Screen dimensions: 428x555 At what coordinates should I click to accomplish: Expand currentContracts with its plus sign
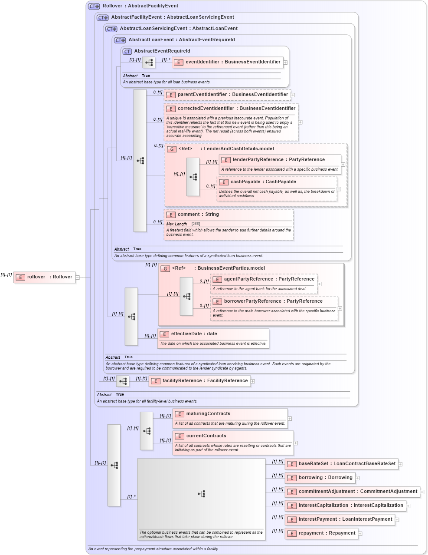(296, 443)
